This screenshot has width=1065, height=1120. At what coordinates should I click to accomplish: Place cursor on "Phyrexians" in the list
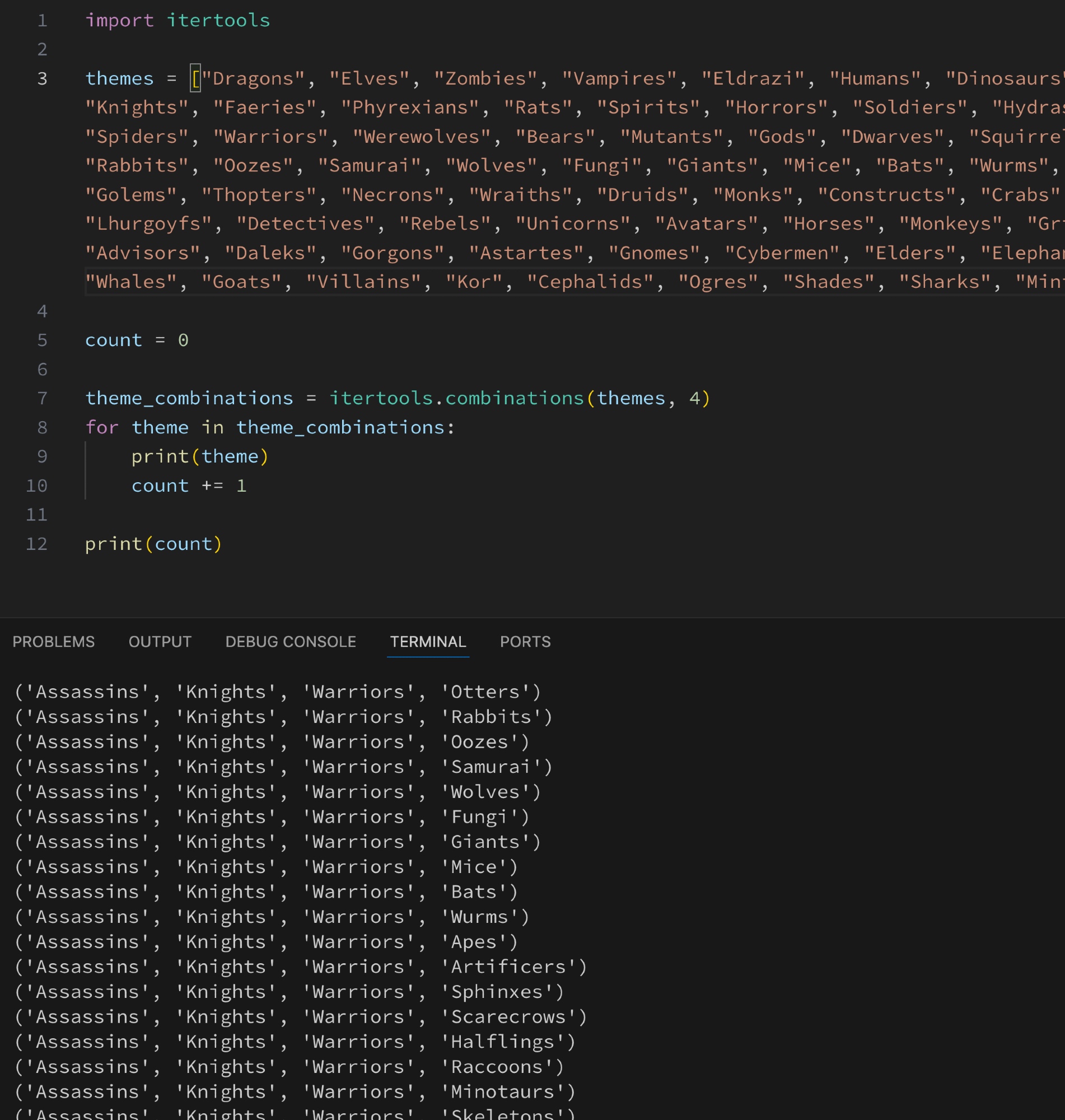(x=410, y=108)
